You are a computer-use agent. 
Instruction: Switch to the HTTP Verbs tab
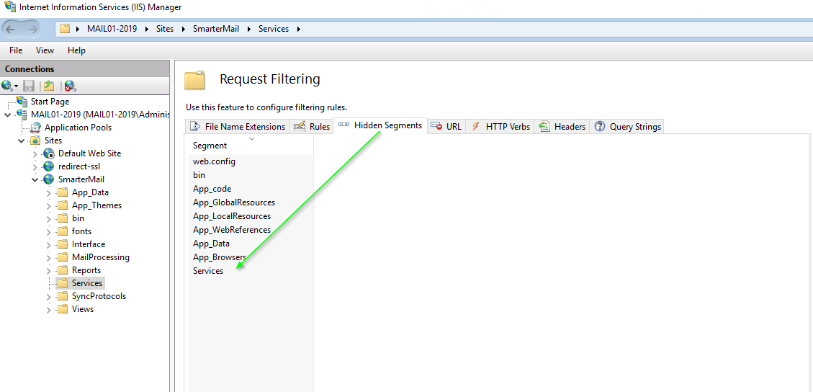500,127
